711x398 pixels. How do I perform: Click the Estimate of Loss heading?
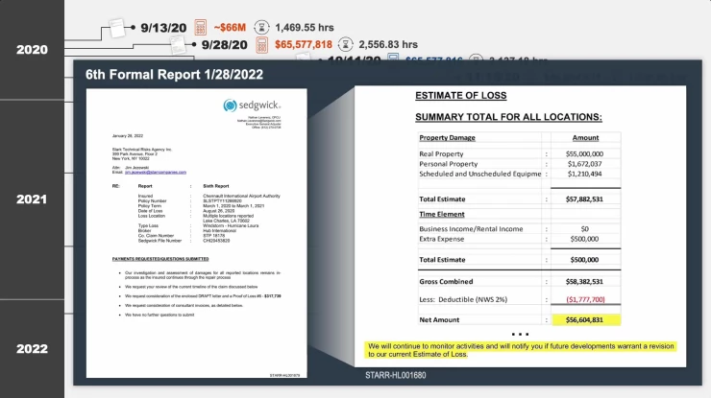[x=460, y=96]
